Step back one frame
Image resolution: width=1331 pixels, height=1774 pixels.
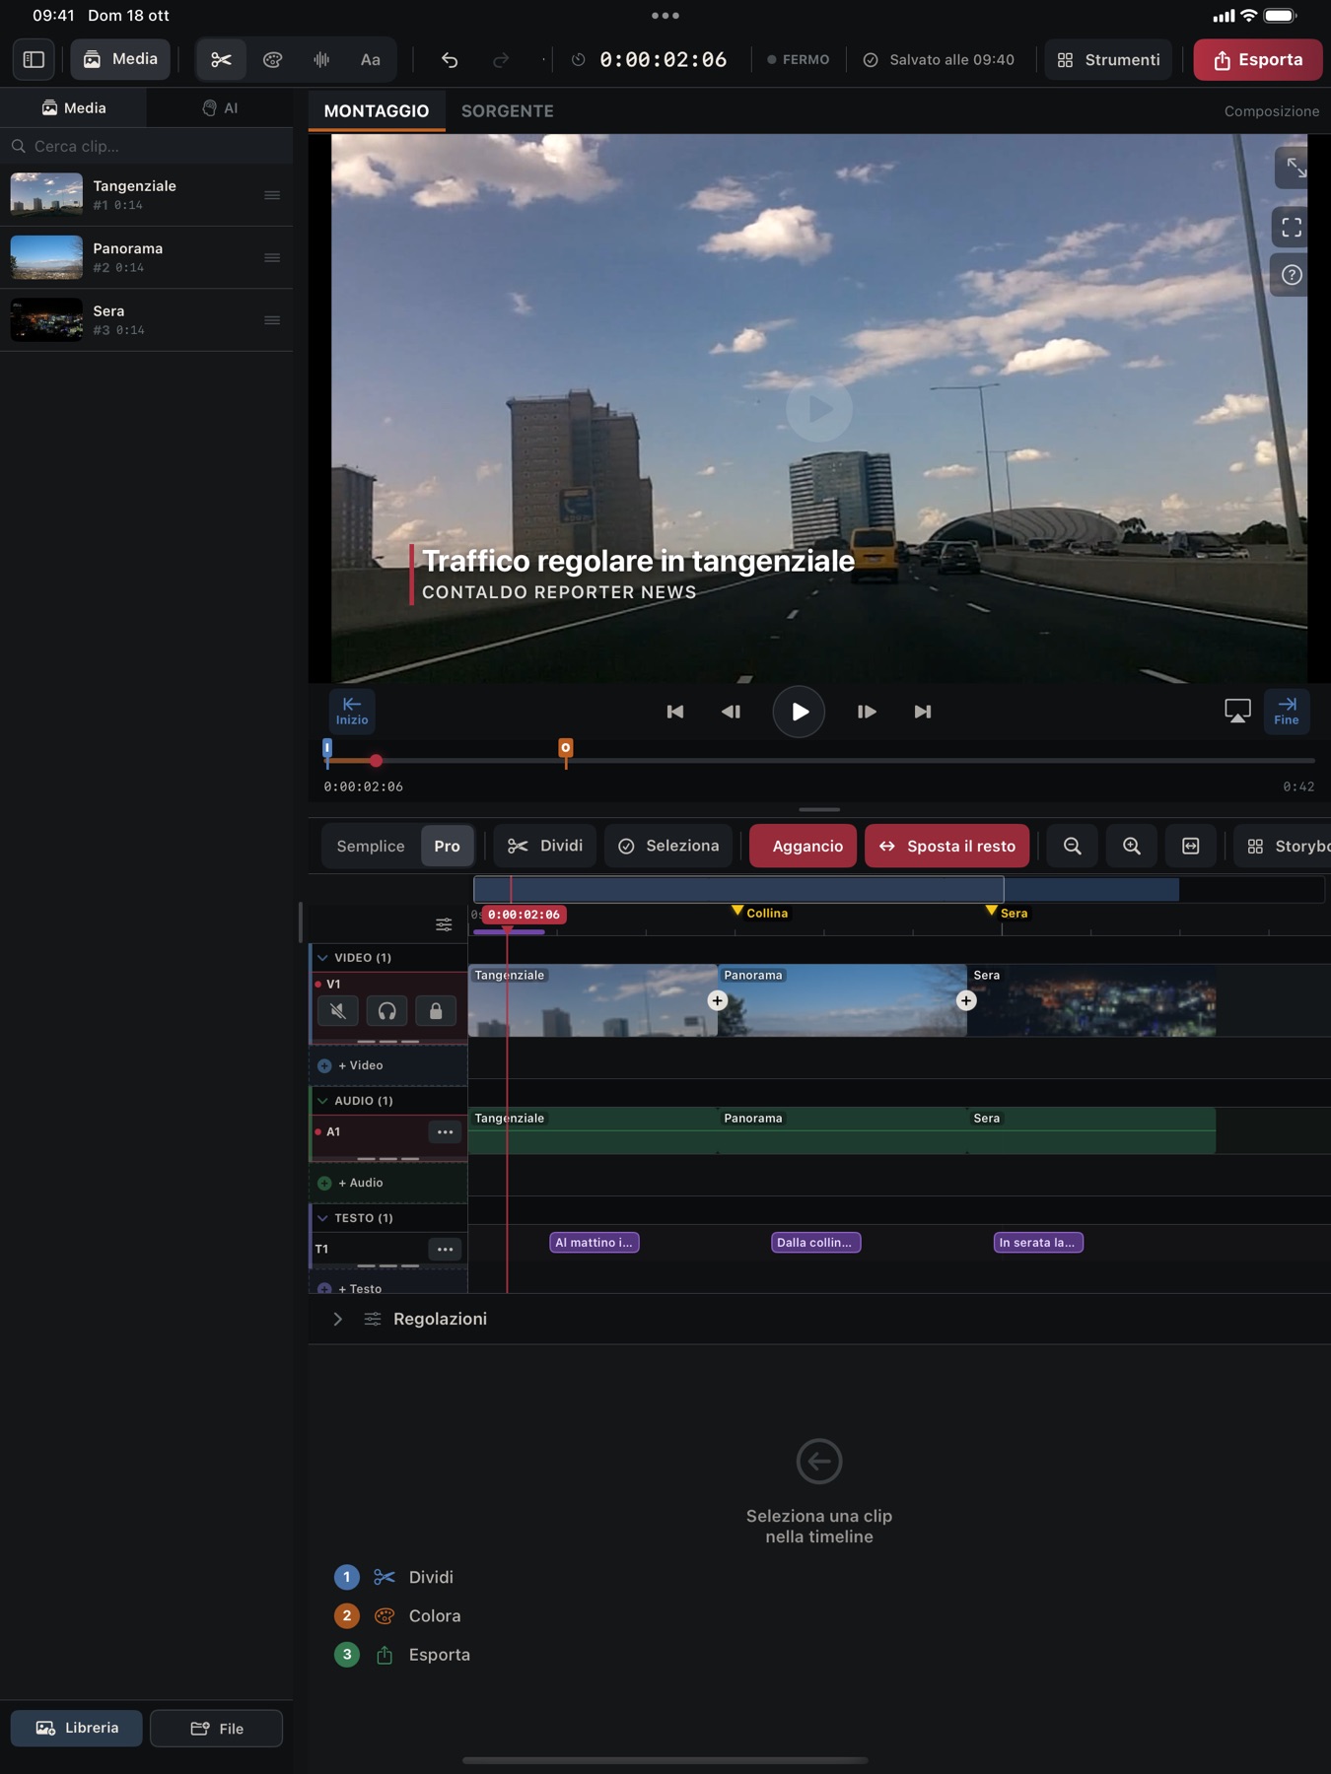pyautogui.click(x=731, y=712)
